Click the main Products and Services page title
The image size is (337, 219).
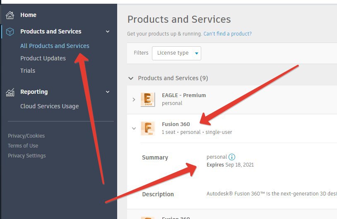click(x=179, y=19)
